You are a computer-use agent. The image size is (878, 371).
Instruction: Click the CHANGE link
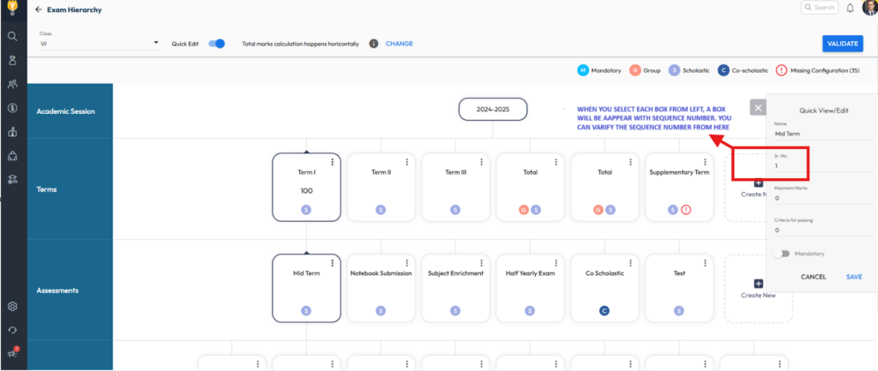click(399, 44)
